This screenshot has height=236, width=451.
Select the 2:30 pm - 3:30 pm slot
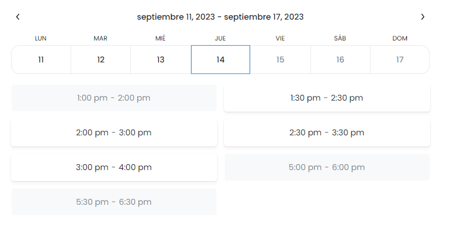tap(327, 132)
